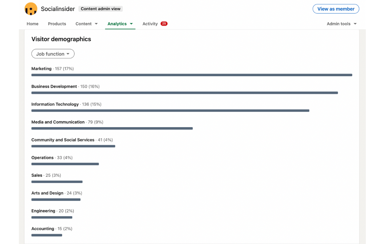Open the Admin tools dropdown
385x244 pixels.
point(342,24)
